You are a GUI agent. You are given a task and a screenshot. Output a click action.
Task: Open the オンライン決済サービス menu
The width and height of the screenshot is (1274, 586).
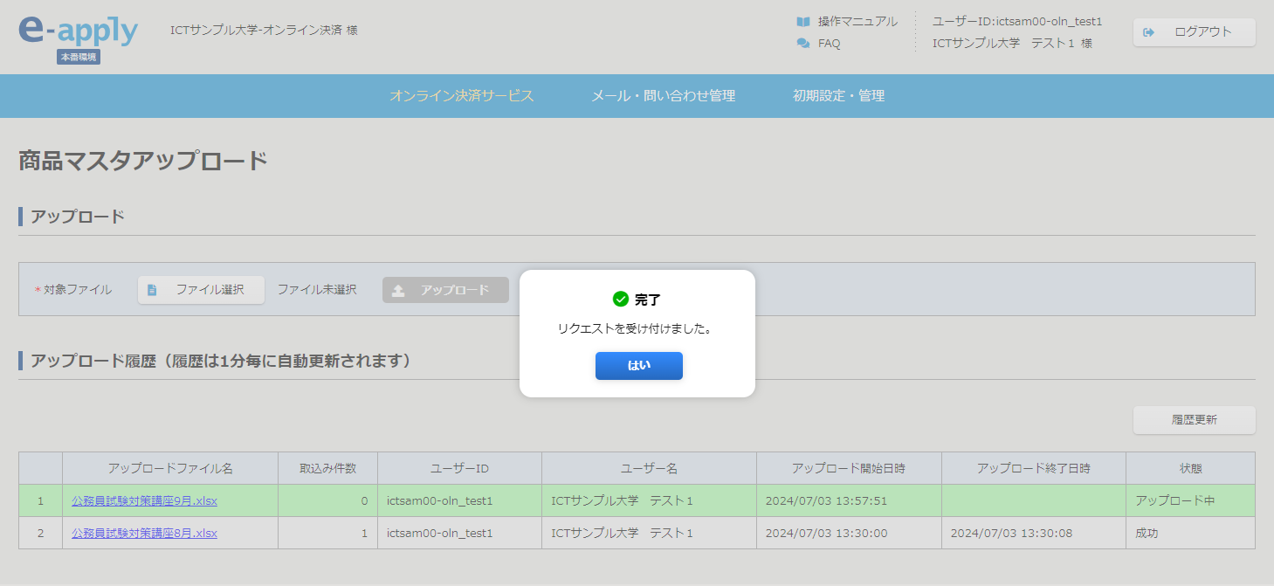pos(461,96)
